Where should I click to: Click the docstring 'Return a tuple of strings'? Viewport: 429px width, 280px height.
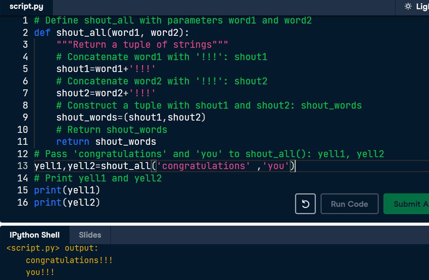point(142,45)
